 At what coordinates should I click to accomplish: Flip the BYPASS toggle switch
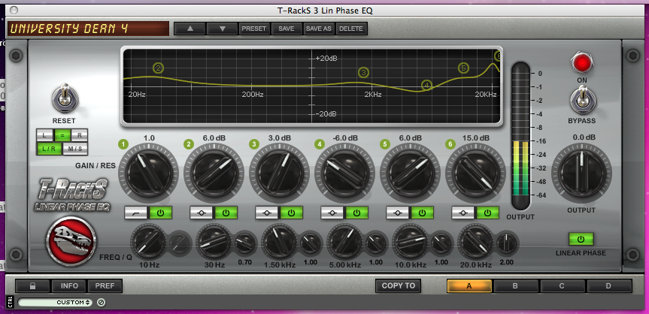pyautogui.click(x=582, y=100)
